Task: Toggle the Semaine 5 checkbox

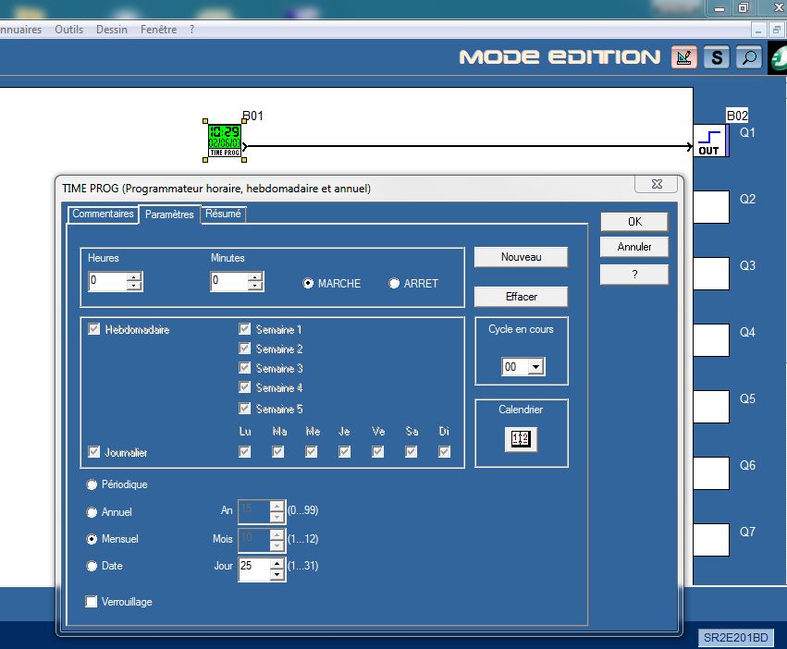Action: point(245,409)
